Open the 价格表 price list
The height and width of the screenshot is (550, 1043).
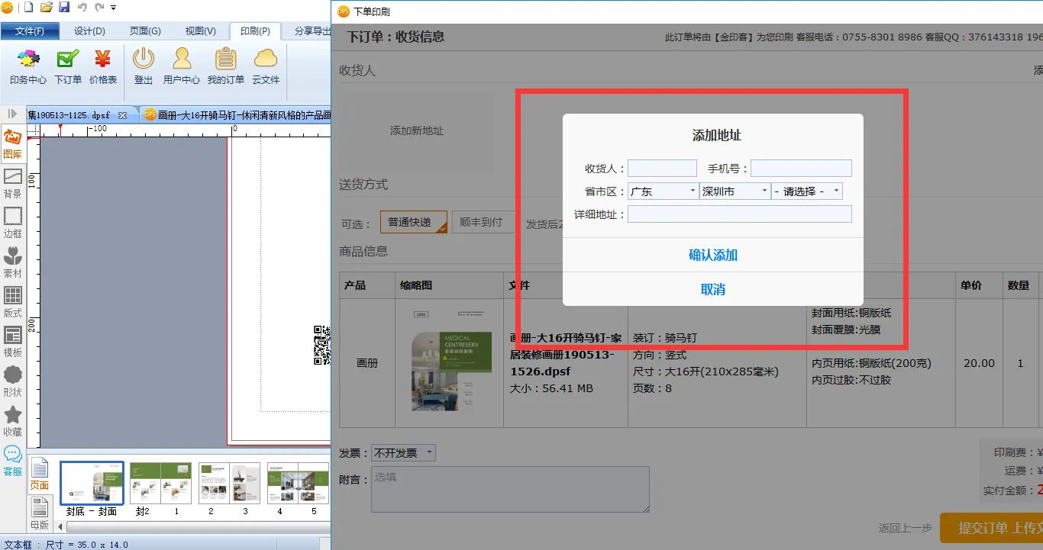(103, 66)
